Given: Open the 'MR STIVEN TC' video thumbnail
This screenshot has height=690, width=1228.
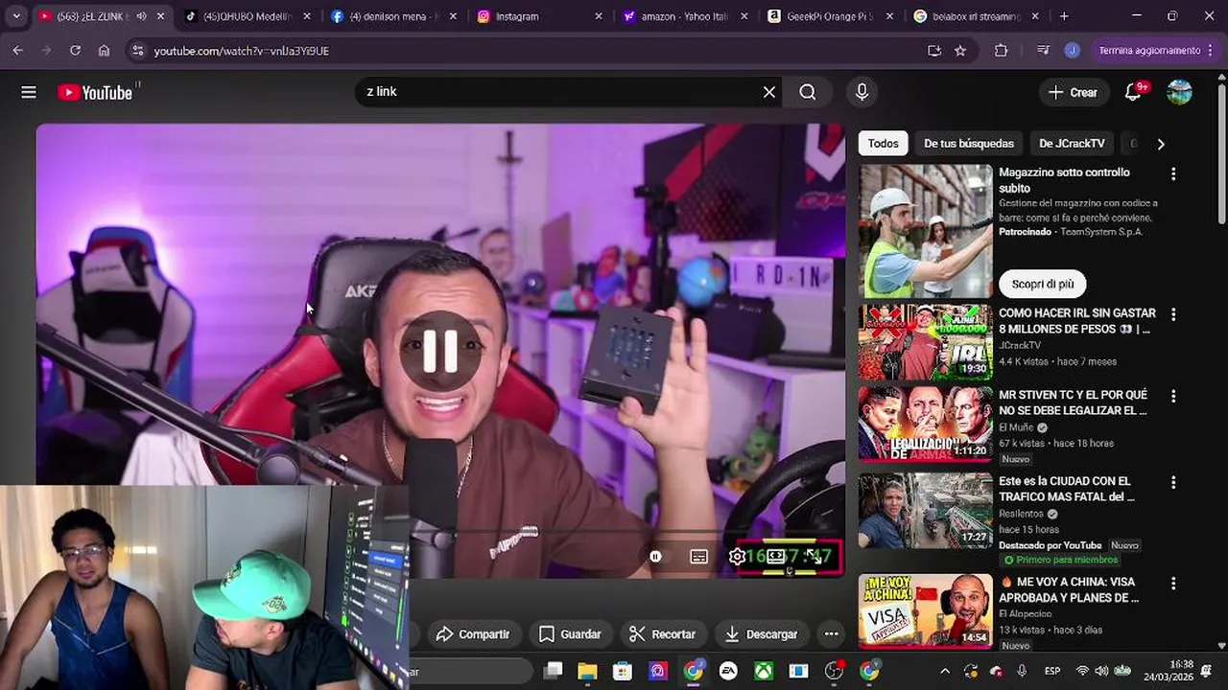Looking at the screenshot, I should pos(926,424).
